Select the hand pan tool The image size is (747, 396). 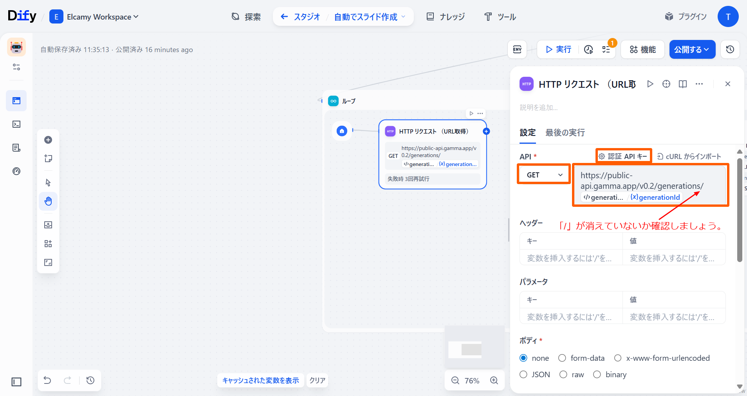pyautogui.click(x=48, y=201)
